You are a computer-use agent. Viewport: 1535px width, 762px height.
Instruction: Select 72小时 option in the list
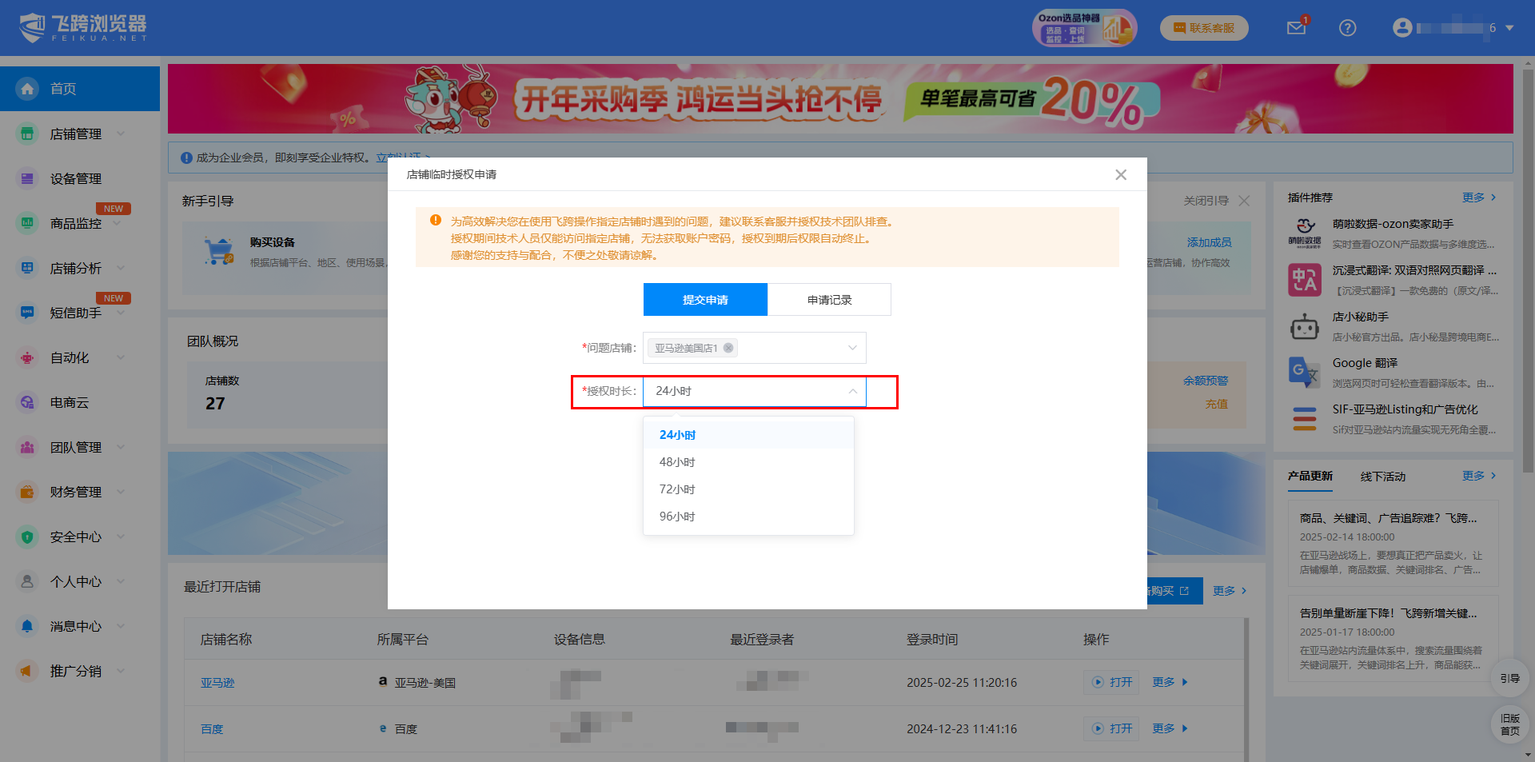677,489
